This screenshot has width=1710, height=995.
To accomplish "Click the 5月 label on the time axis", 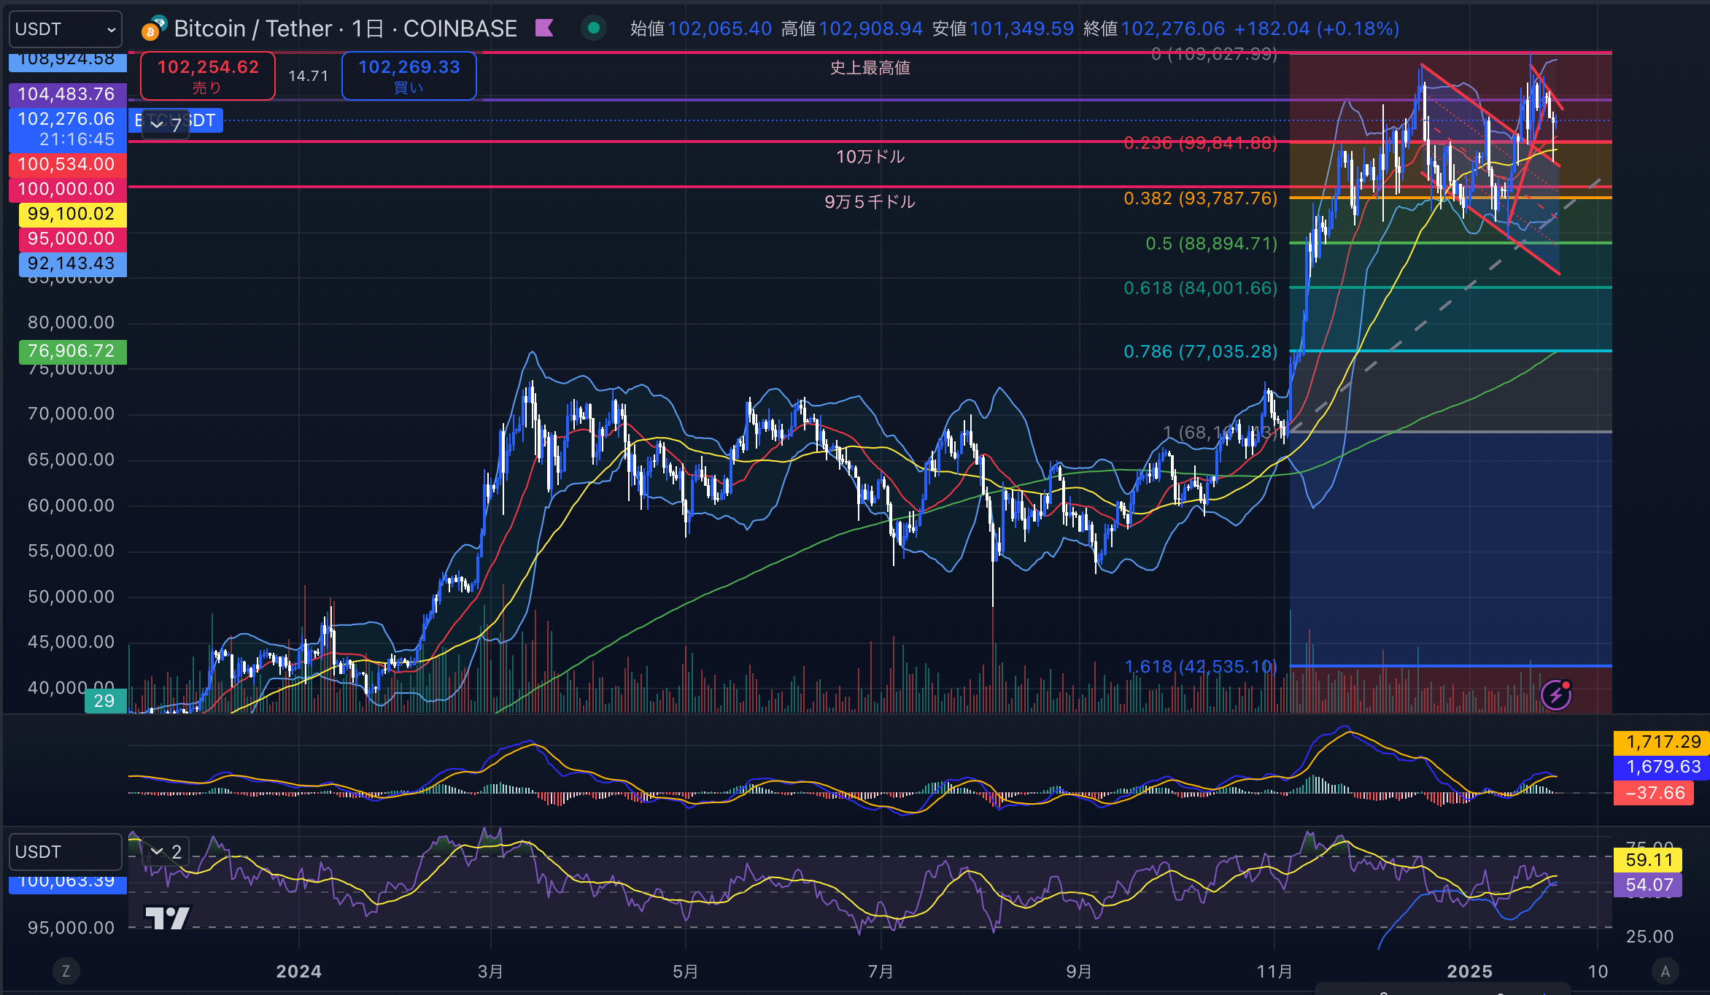I will pos(685,971).
